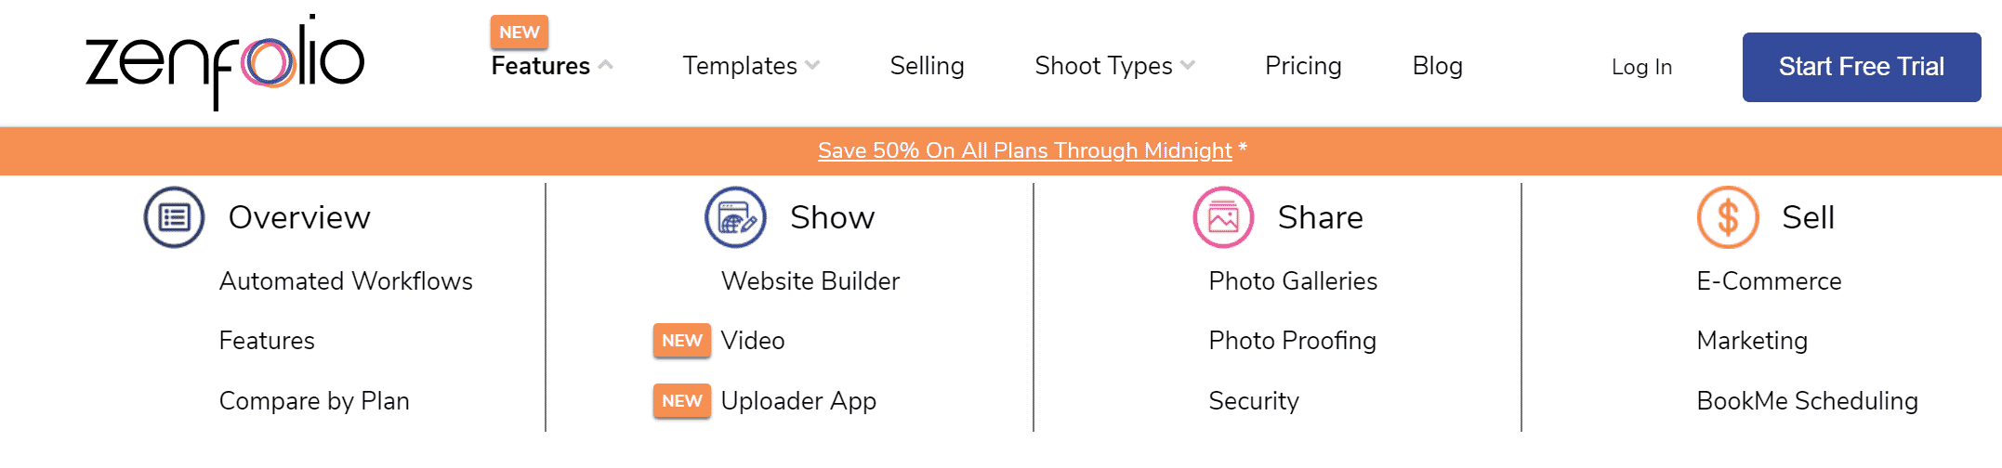Go to the Blog page

[x=1438, y=66]
